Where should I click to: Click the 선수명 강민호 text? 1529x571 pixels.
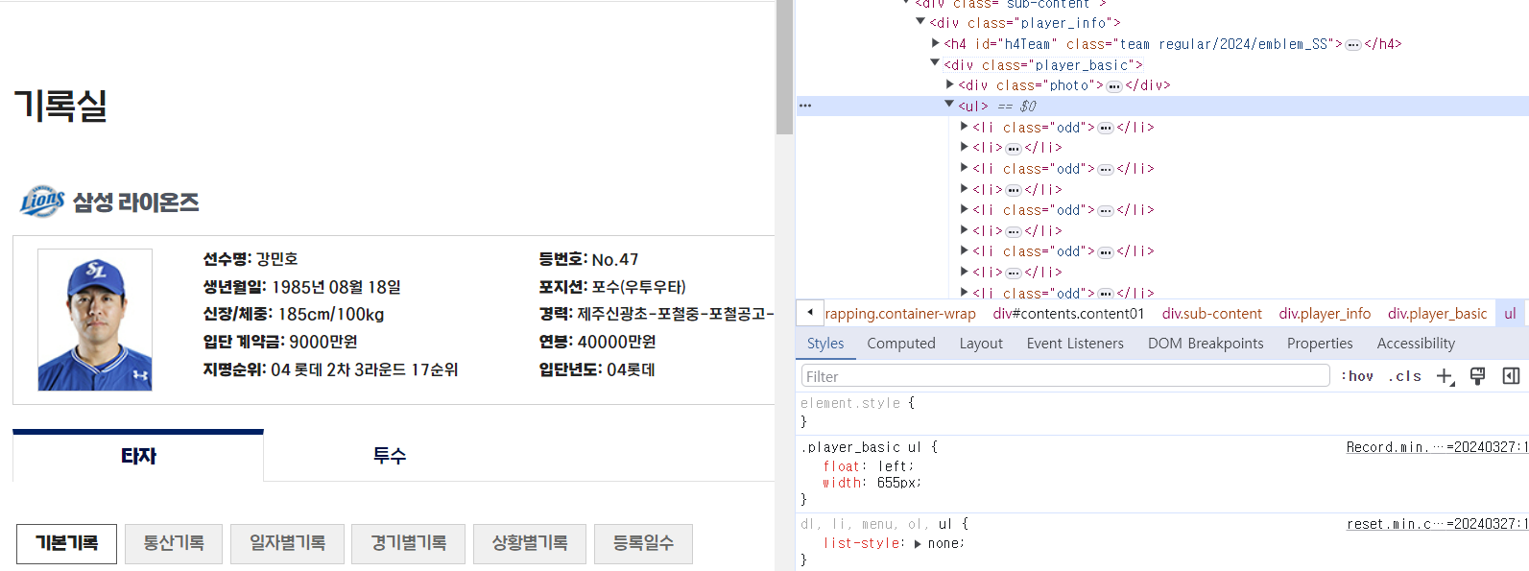tap(250, 259)
